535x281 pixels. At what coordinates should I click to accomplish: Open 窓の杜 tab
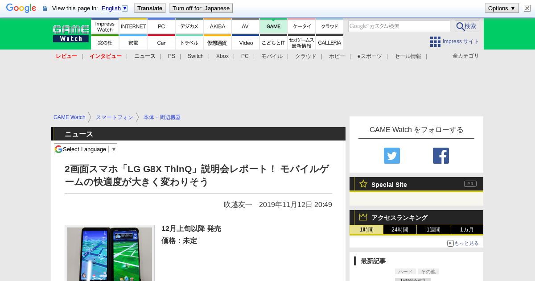point(105,42)
